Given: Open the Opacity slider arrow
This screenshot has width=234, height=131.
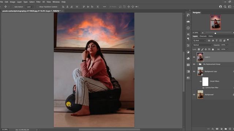Looking at the screenshot, I should pyautogui.click(x=227, y=45).
